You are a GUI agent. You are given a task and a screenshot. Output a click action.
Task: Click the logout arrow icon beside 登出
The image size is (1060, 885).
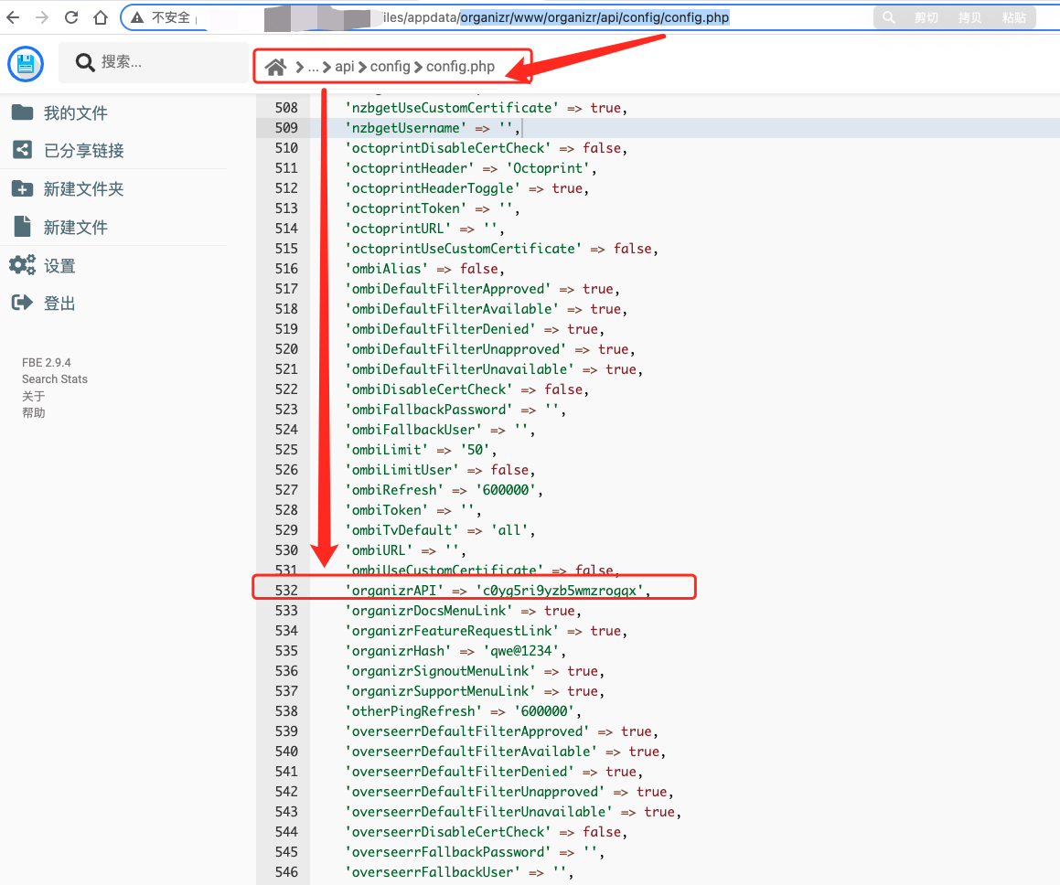pyautogui.click(x=22, y=303)
